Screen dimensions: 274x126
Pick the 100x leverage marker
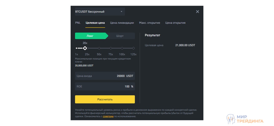click(x=122, y=48)
